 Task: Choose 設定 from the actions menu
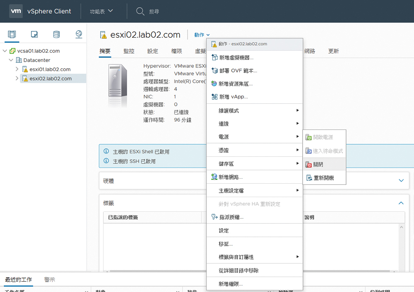click(255, 230)
